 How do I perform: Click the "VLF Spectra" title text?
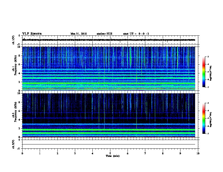pyautogui.click(x=32, y=34)
